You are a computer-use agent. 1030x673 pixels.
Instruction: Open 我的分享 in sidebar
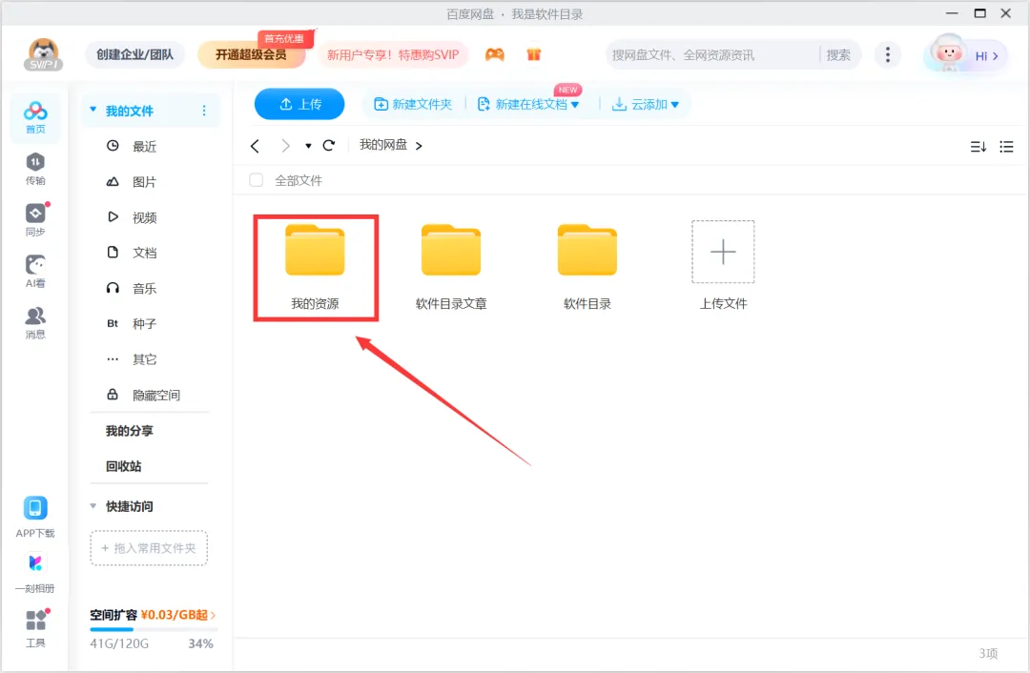tap(130, 431)
